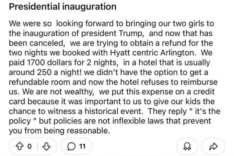This screenshot has width=234, height=156.
Task: Click 'We are not wealthy' in the post
Action: [x=64, y=92]
